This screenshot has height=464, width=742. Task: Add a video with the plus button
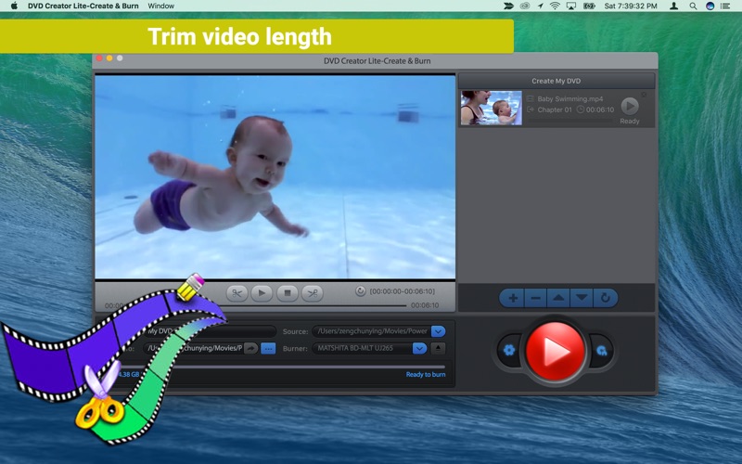(512, 298)
